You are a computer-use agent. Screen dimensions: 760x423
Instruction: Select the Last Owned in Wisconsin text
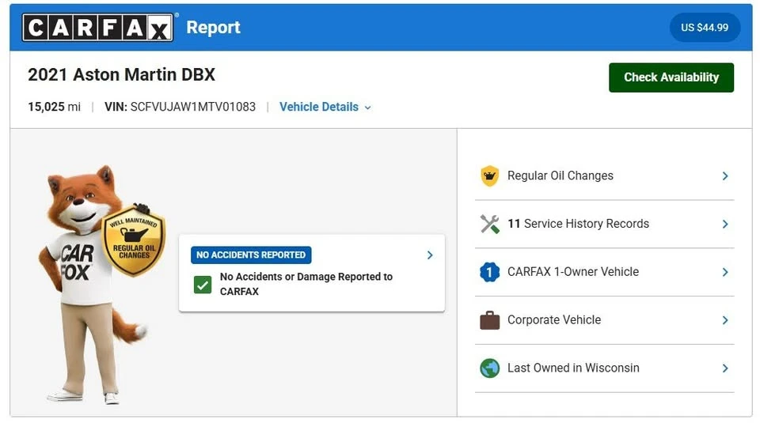(573, 368)
